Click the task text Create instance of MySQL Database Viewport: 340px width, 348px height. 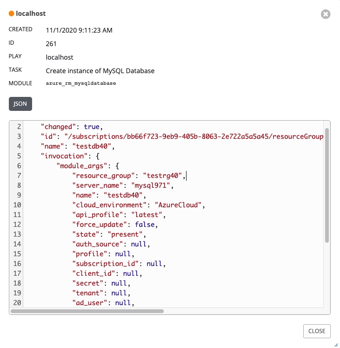pos(100,71)
